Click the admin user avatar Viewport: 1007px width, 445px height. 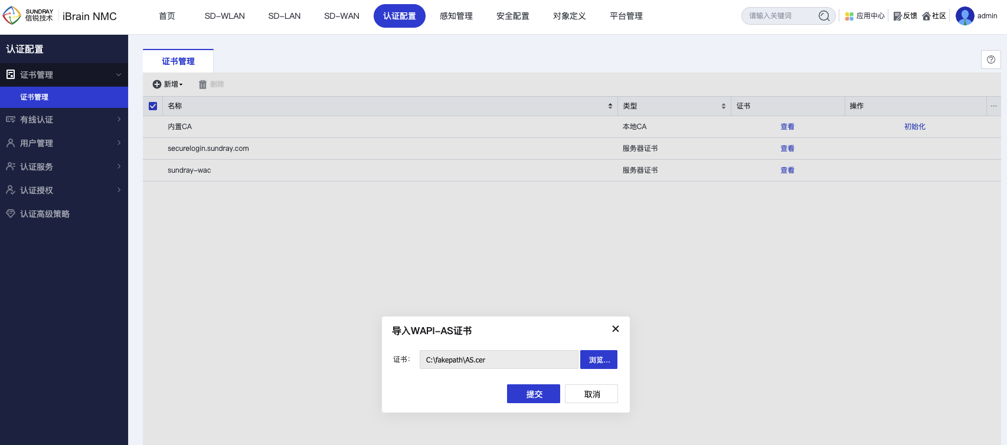point(965,16)
